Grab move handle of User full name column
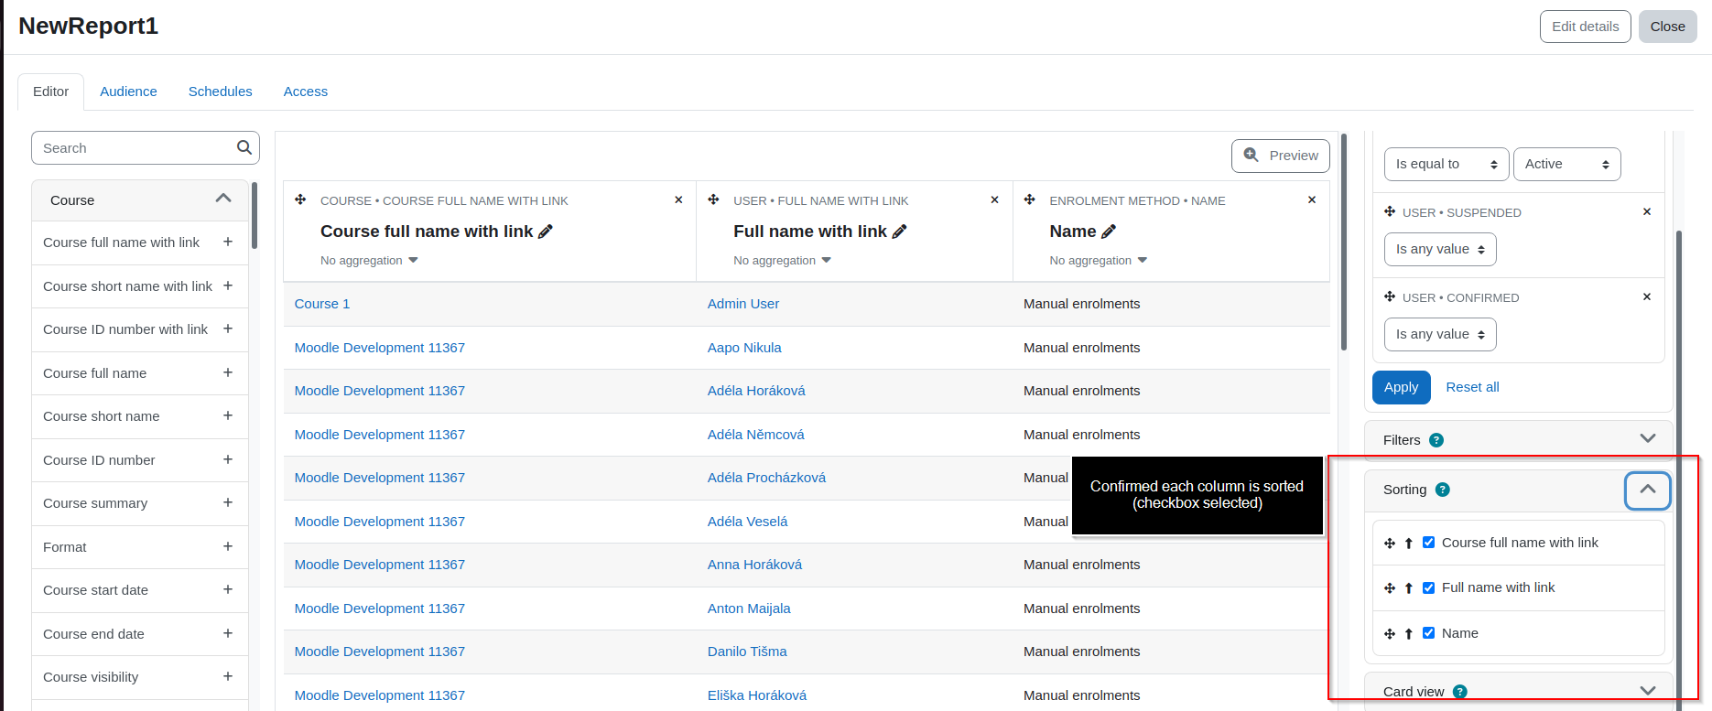Viewport: 1712px width, 711px height. tap(713, 199)
